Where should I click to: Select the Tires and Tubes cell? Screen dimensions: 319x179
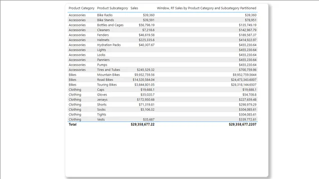pyautogui.click(x=109, y=70)
